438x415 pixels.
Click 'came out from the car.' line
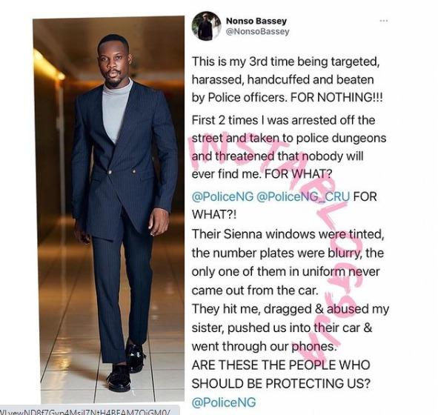click(x=255, y=290)
